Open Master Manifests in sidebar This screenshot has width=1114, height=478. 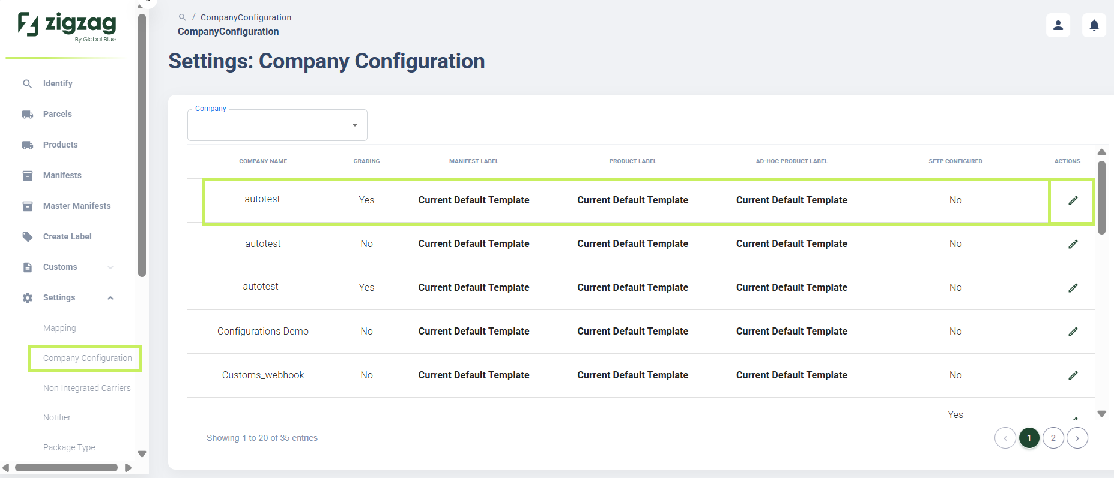[x=77, y=206]
